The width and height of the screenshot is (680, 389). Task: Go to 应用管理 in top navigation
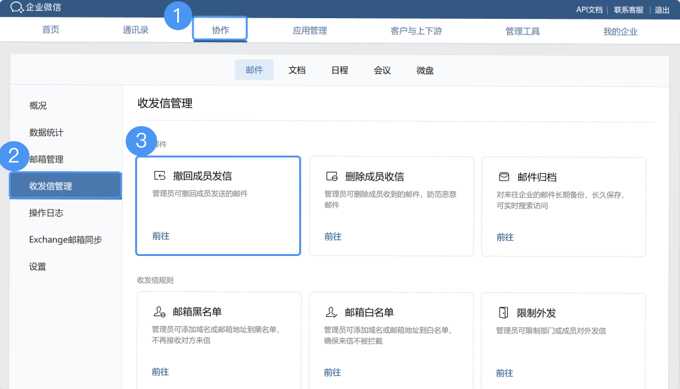point(309,31)
